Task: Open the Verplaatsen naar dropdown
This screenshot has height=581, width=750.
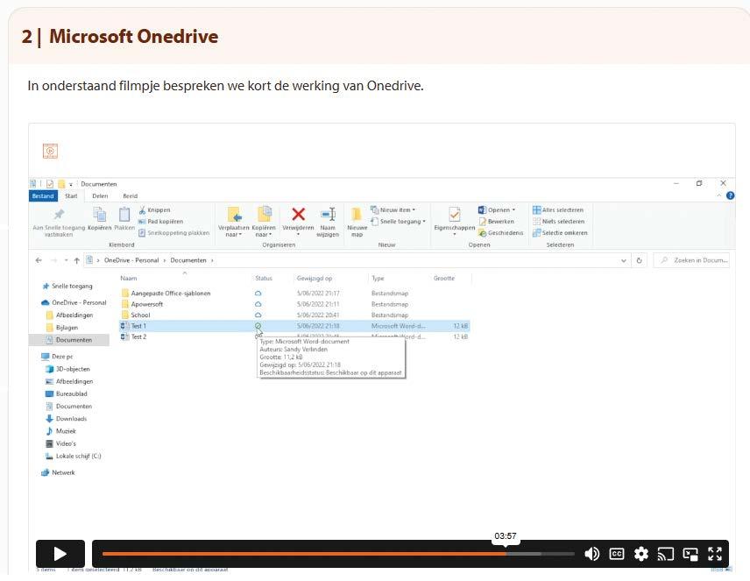Action: coord(233,222)
